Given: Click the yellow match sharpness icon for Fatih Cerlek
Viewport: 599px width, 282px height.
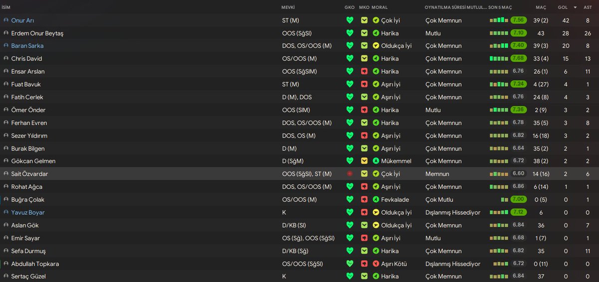Looking at the screenshot, I should click(x=364, y=97).
